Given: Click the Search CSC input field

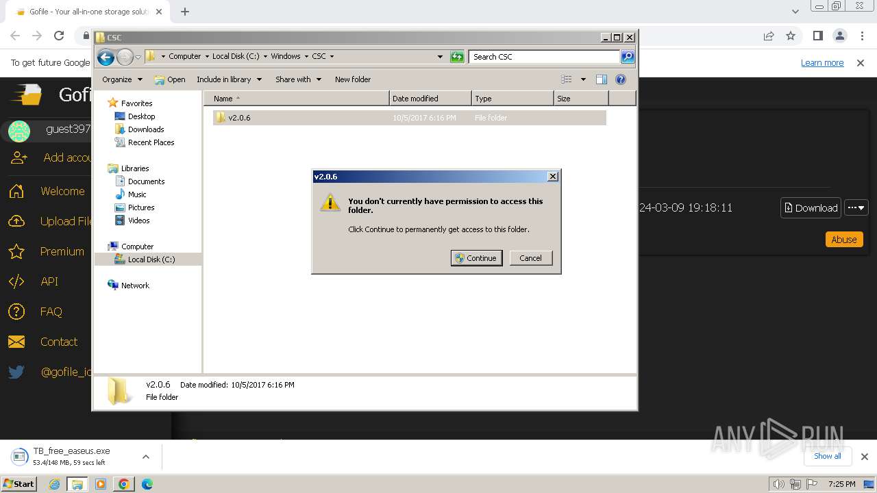Looking at the screenshot, I should [545, 57].
